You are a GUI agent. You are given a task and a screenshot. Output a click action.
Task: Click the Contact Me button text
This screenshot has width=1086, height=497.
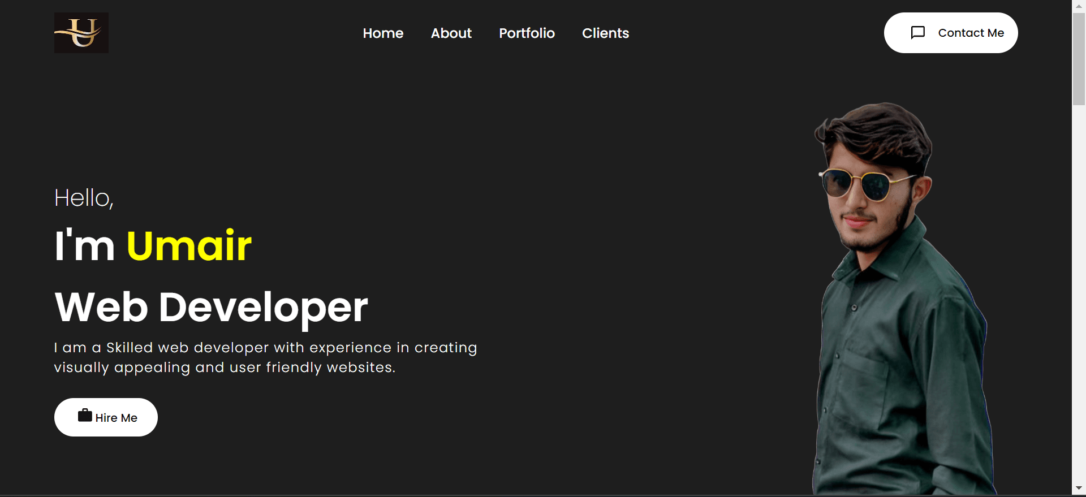[971, 33]
